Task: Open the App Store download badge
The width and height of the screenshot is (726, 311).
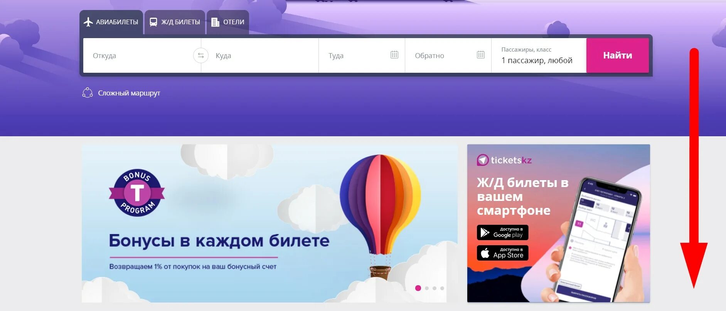Action: [x=502, y=253]
